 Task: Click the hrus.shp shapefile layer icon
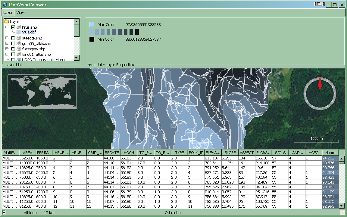tap(18, 27)
